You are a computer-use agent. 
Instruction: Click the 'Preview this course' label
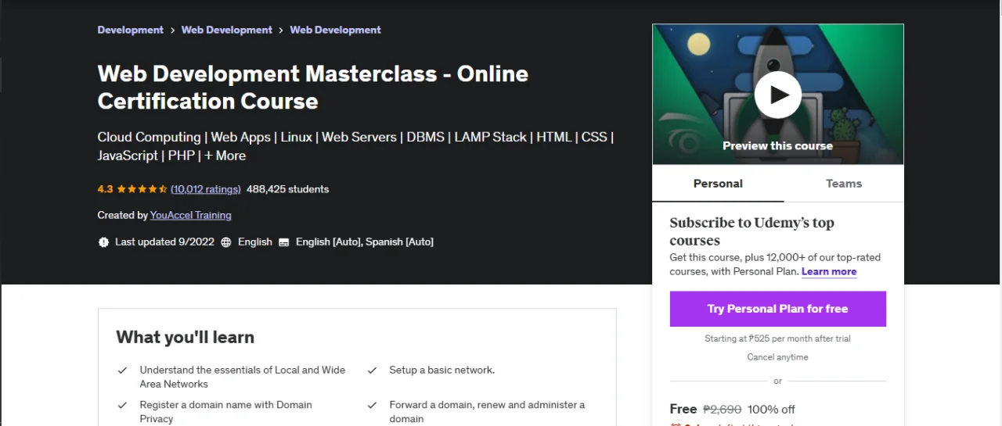coord(777,146)
